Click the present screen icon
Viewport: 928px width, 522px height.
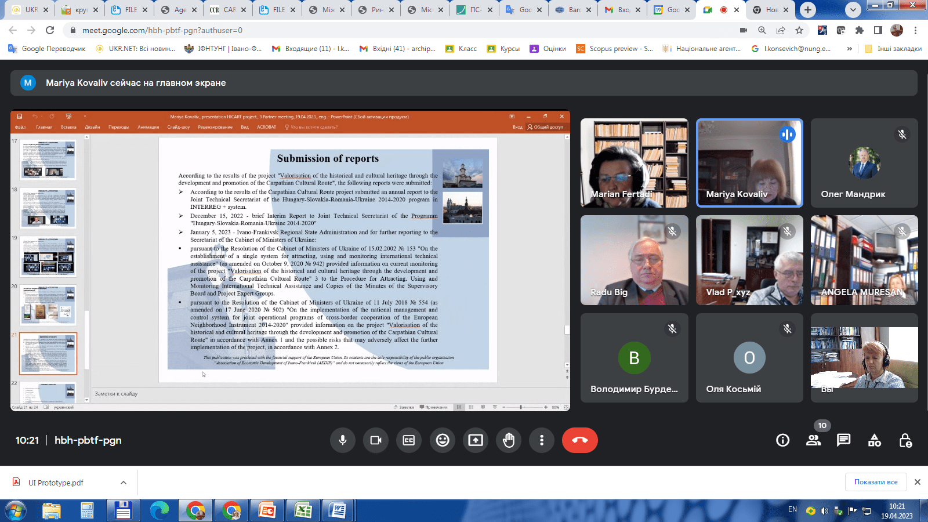click(476, 440)
